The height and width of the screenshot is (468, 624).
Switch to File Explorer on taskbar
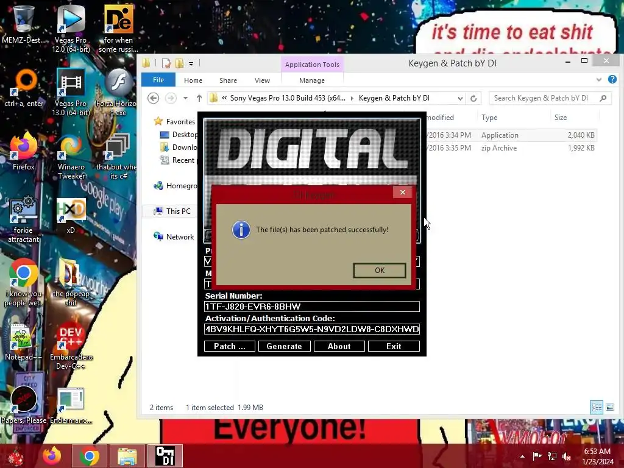(127, 456)
